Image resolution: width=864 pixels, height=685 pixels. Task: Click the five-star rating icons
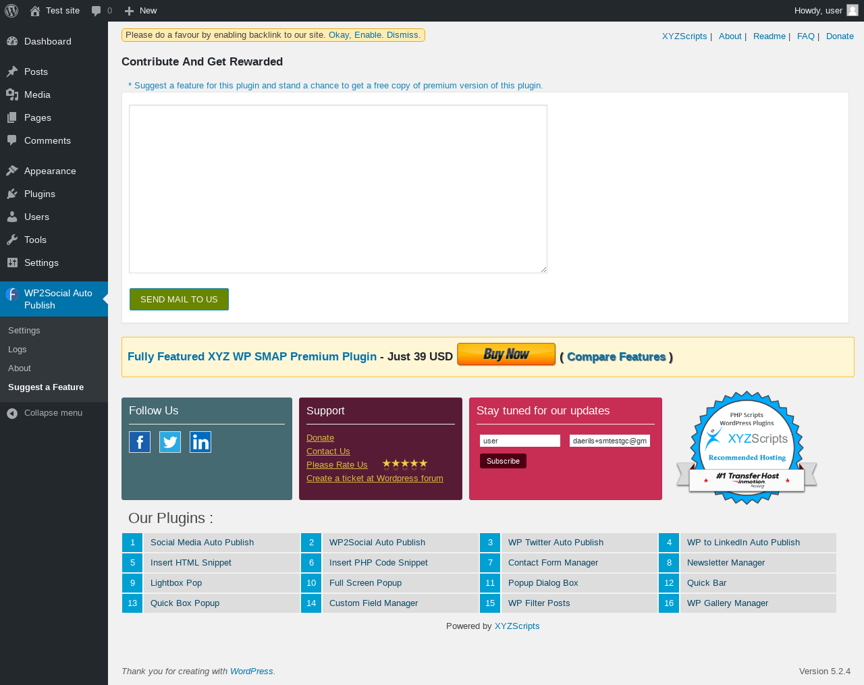(405, 464)
